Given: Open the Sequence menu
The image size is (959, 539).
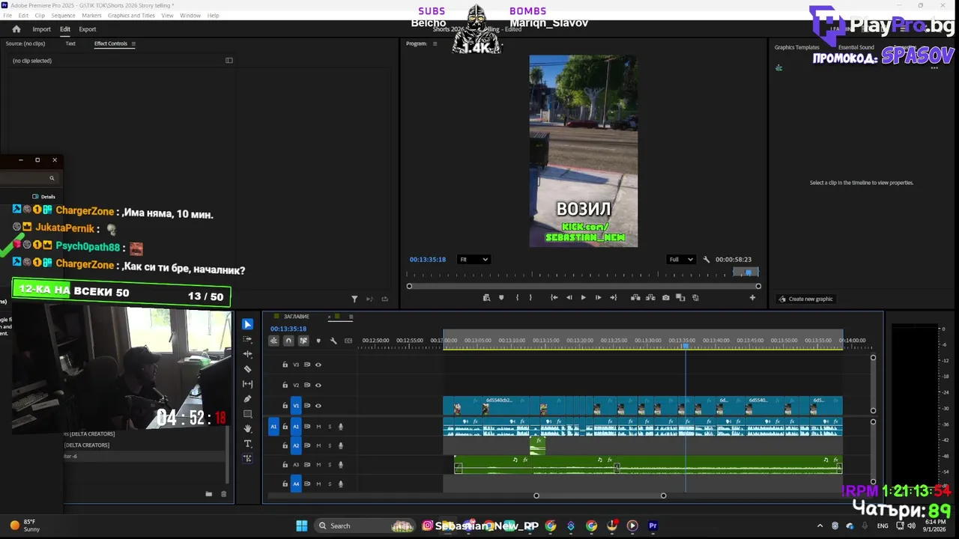Looking at the screenshot, I should [x=63, y=15].
